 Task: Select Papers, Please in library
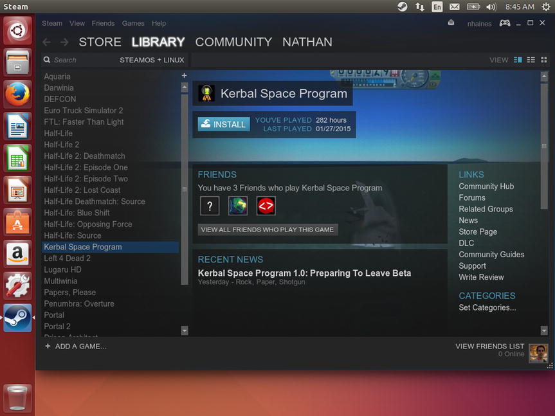111,293
